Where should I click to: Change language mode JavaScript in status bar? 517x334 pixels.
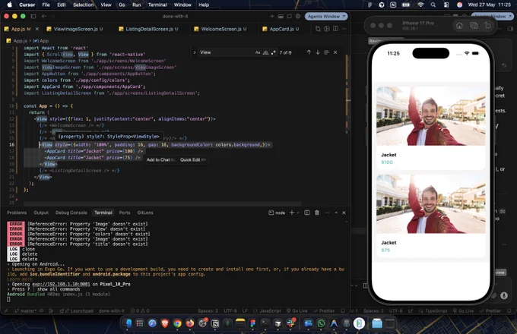click(x=267, y=310)
